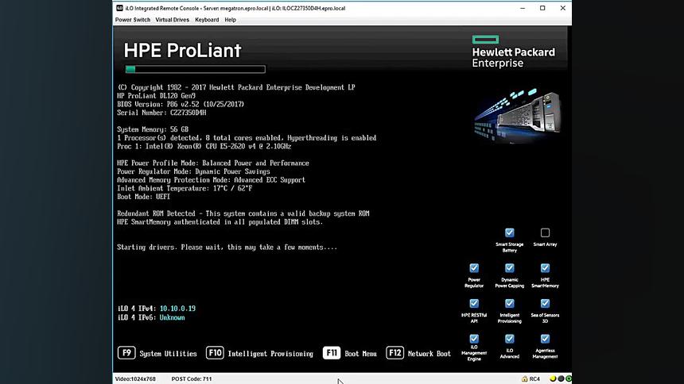Click the 'BIOS Version: P86 v2.52' line
684x384 pixels.
[181, 105]
